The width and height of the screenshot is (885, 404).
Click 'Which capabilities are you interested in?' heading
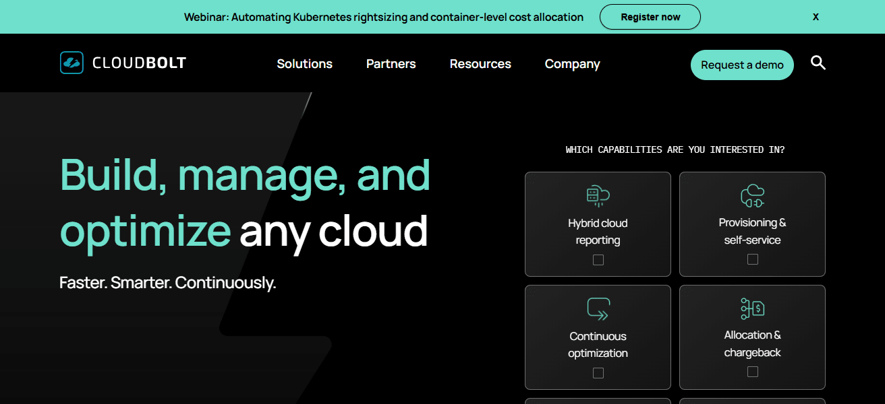(x=675, y=149)
